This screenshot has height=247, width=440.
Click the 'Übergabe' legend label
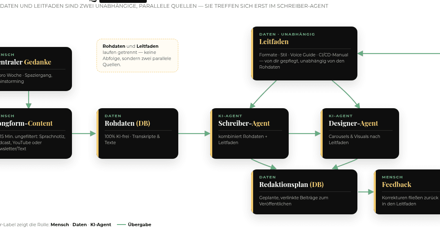click(139, 225)
